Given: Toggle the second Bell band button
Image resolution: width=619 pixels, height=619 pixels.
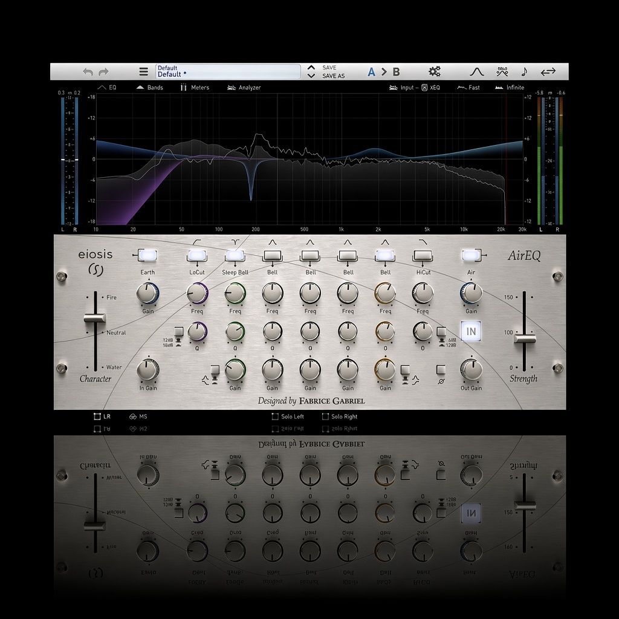Looking at the screenshot, I should pyautogui.click(x=310, y=256).
